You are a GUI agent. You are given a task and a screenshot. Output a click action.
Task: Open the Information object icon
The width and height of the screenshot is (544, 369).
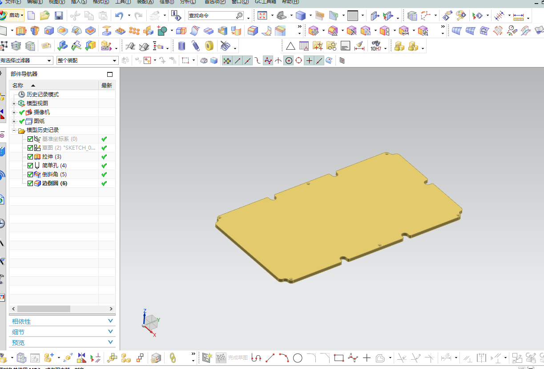click(176, 16)
